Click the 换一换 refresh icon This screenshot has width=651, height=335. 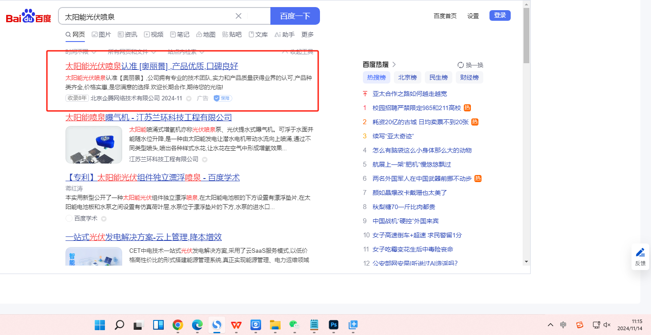click(460, 65)
